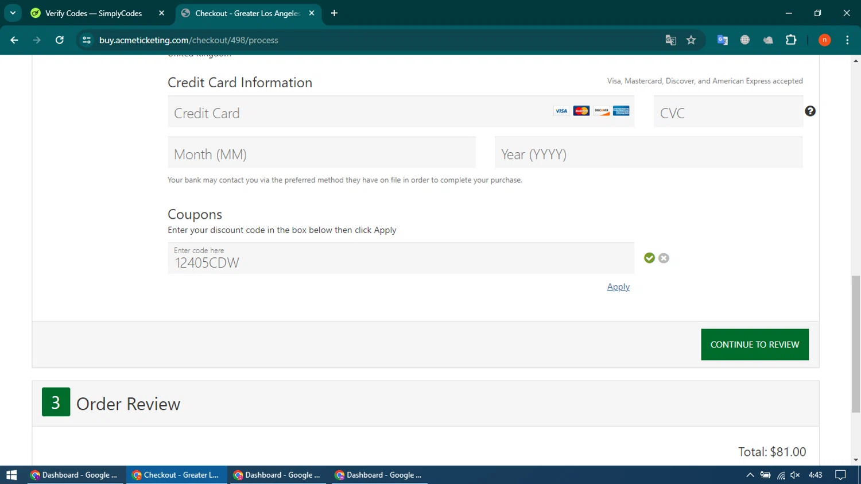Focus the CVC field

coord(728,111)
